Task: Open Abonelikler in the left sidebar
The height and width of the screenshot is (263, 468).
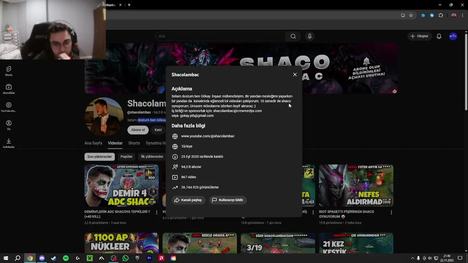Action: (x=9, y=89)
